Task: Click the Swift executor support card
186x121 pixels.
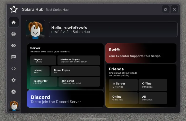Action: [x=141, y=53]
